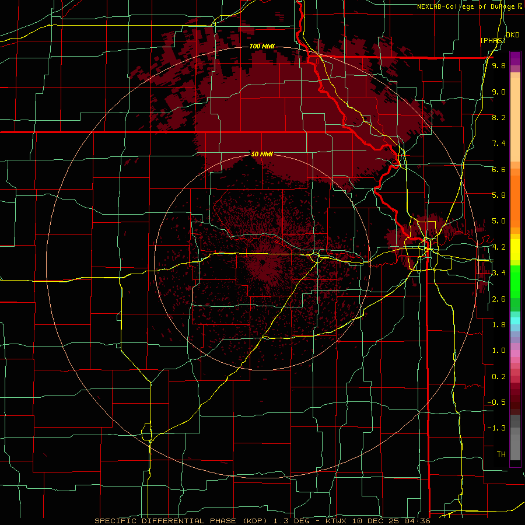Click the 6.6 scale value
Image resolution: width=525 pixels, height=525 pixels.
(499, 169)
